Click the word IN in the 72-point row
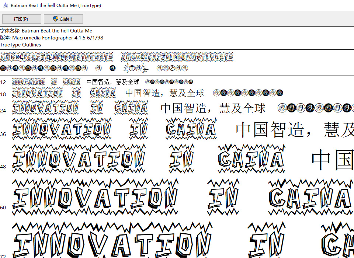Viewport: 354px width, 258px height. pos(267,240)
